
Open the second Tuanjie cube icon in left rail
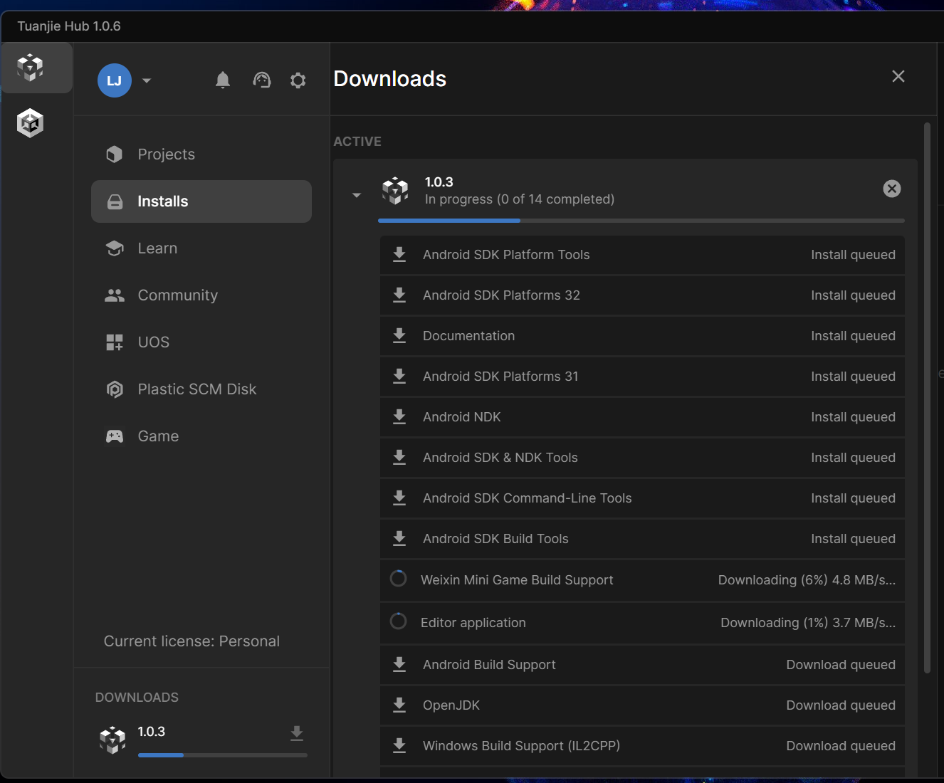point(30,123)
